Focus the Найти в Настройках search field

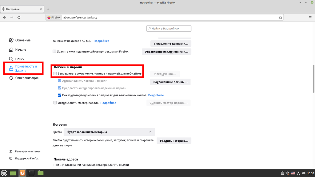tap(169, 29)
